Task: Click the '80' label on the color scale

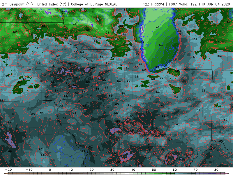Action: coord(216,170)
